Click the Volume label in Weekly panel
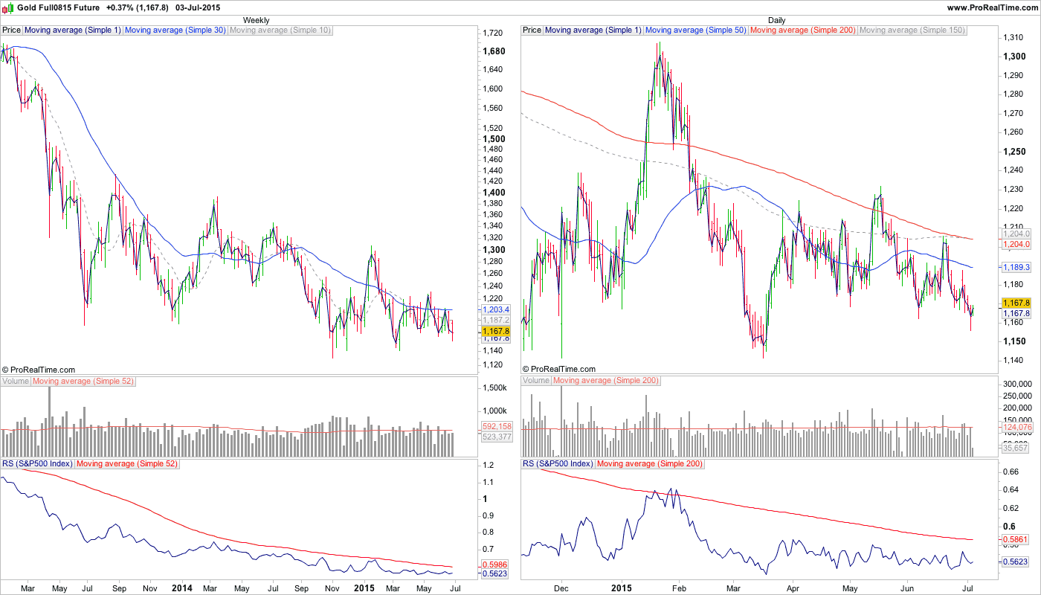The width and height of the screenshot is (1041, 595). pos(16,381)
